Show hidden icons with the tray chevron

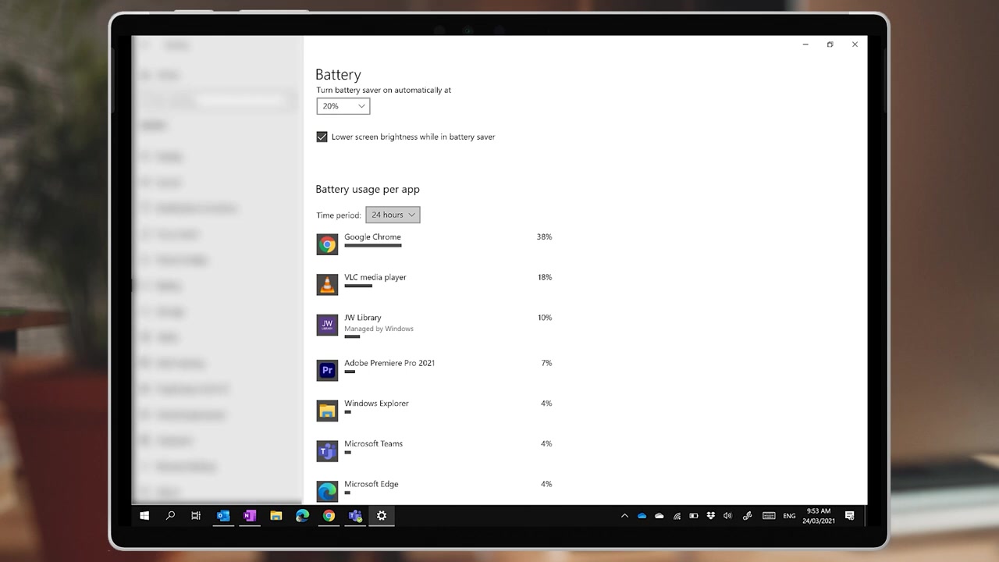[624, 516]
